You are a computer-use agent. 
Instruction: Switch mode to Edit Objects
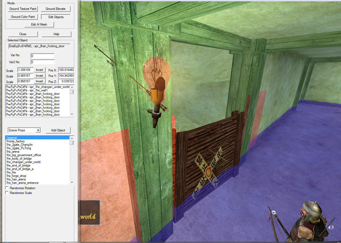(x=55, y=17)
